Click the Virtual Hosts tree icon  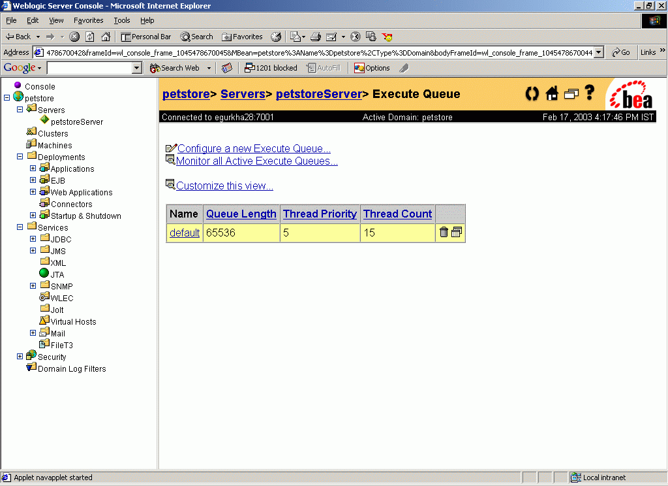44,320
